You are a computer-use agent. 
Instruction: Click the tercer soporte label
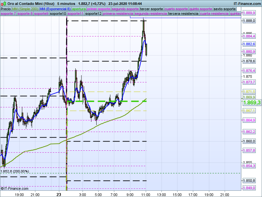tap(151, 9)
